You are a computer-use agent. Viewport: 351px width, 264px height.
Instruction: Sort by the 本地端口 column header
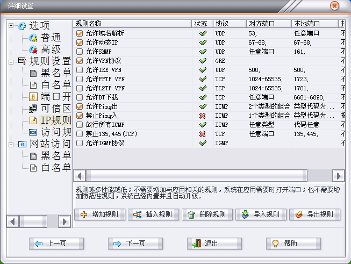(x=315, y=24)
